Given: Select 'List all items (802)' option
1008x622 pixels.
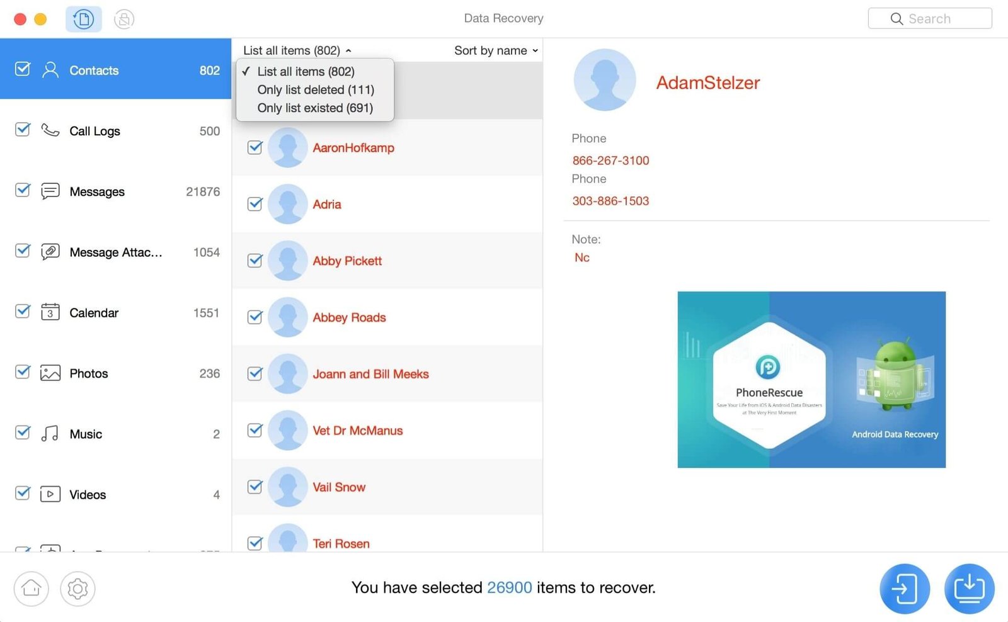Looking at the screenshot, I should 315,71.
